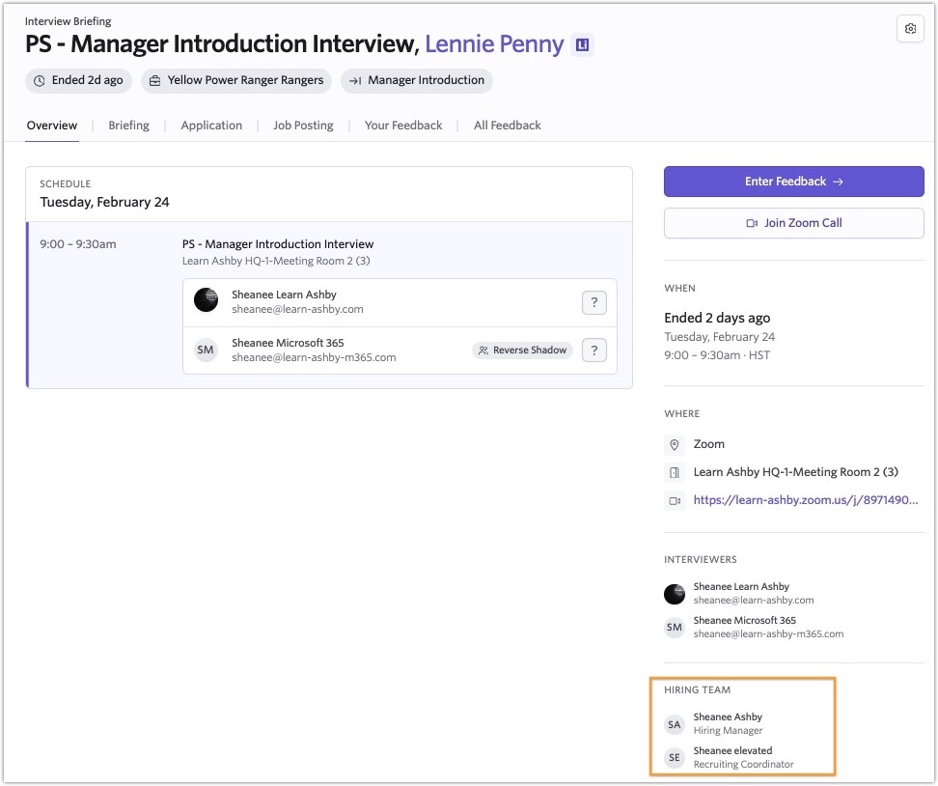Go to the Job Posting tab

(303, 126)
